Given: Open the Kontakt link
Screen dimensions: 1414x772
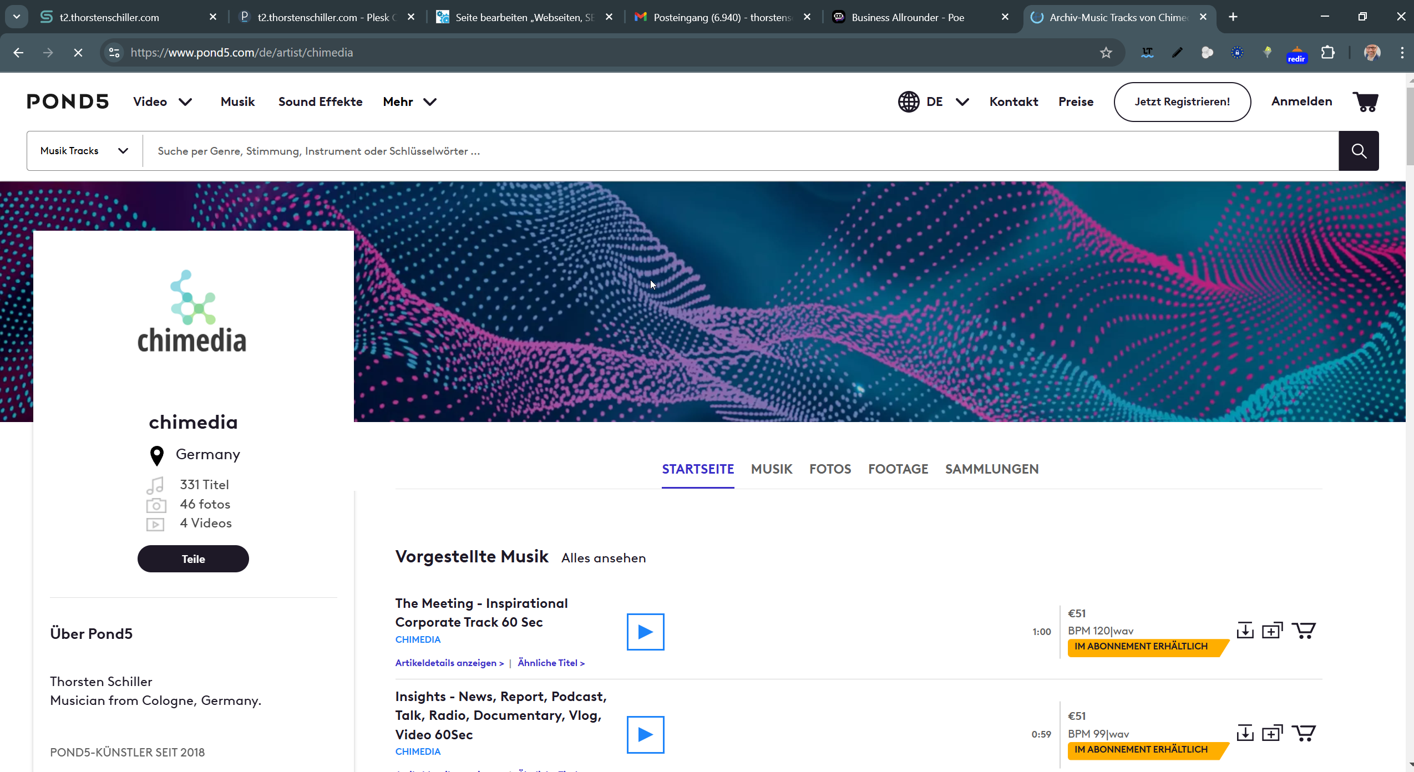Looking at the screenshot, I should click(x=1013, y=102).
